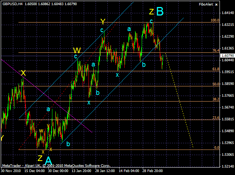The width and height of the screenshot is (235, 175).
Task: Click the current price tag 1.60790
Action: [228, 56]
